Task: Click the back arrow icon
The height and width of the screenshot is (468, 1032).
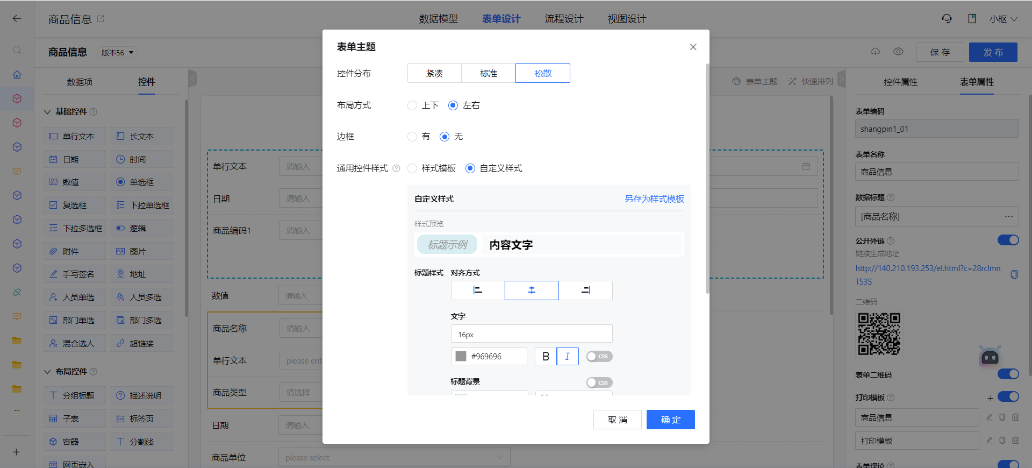Action: tap(17, 19)
